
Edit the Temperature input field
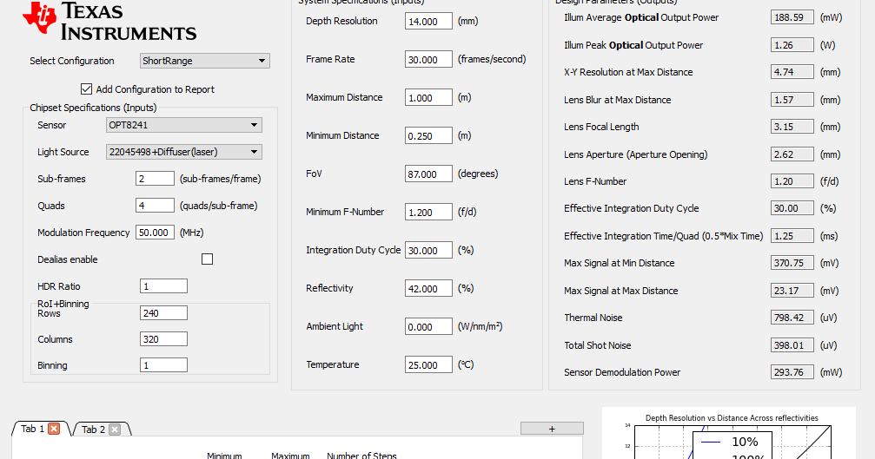coord(428,365)
